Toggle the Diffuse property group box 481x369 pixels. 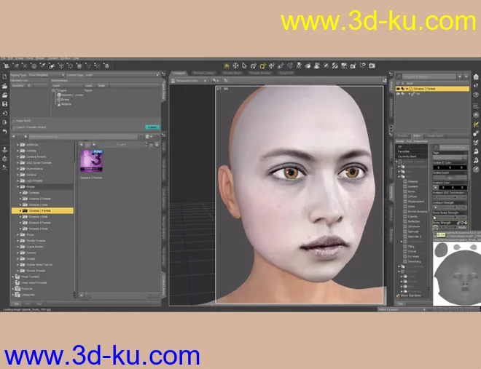coord(405,197)
